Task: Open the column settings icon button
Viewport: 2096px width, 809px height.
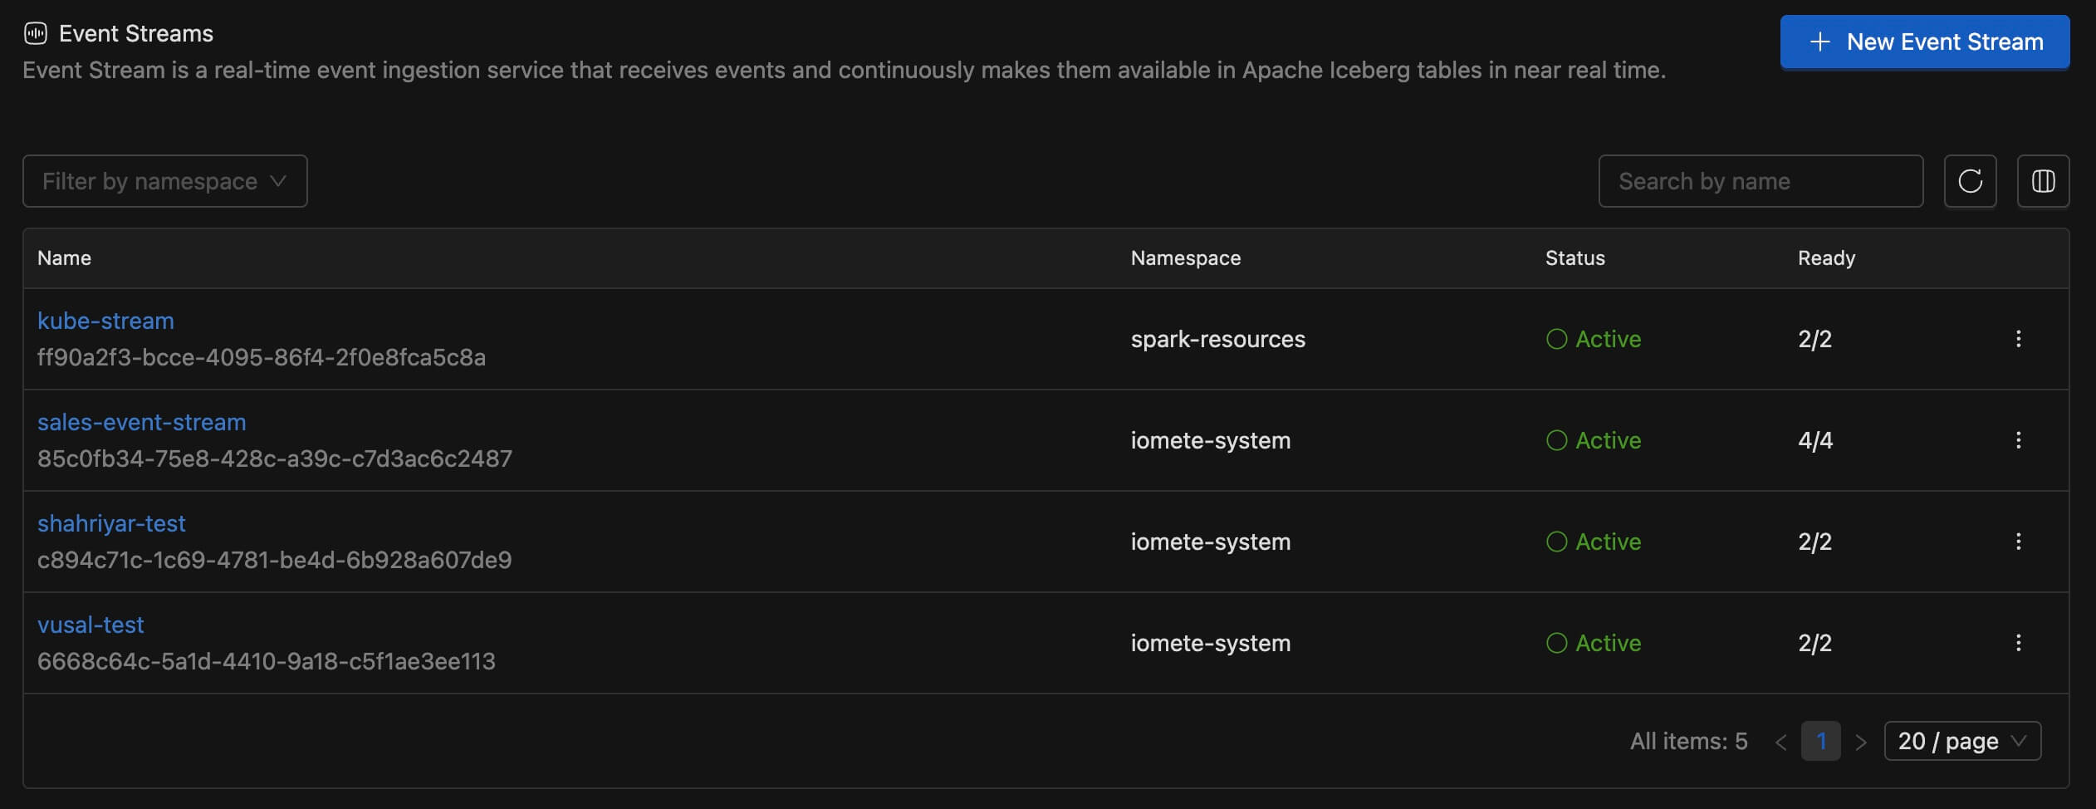Action: pyautogui.click(x=2043, y=181)
